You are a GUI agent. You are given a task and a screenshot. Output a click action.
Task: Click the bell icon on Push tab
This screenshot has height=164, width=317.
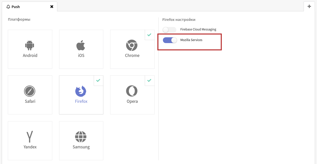coord(8,7)
